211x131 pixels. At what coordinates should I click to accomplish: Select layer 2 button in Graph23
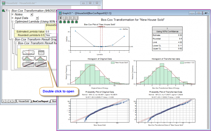[64, 18]
